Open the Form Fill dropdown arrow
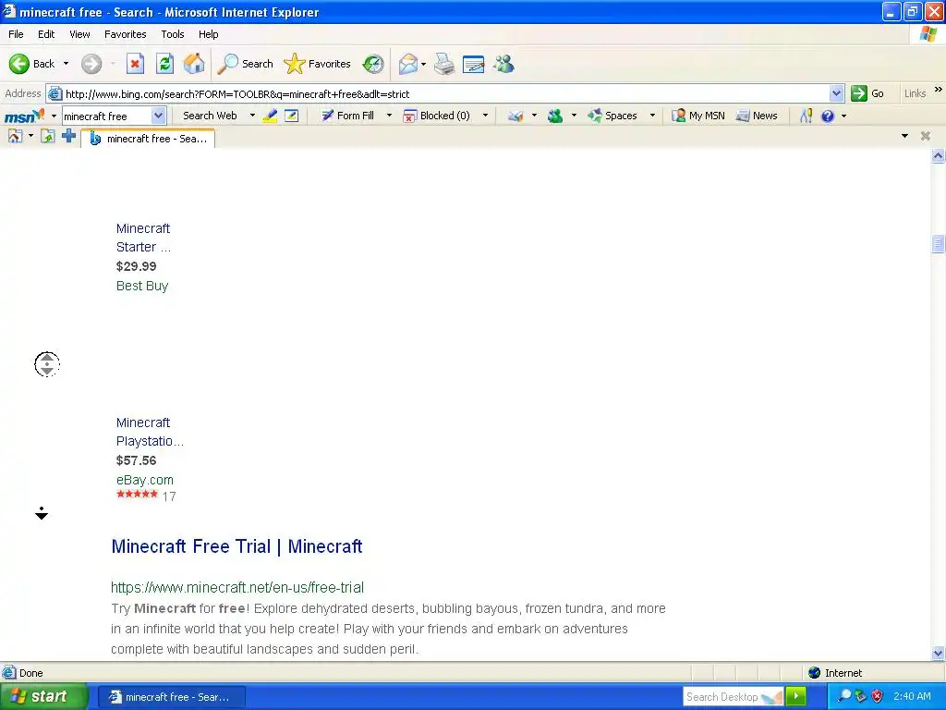The width and height of the screenshot is (946, 710). pyautogui.click(x=389, y=116)
